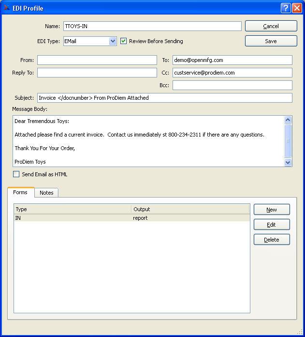Click the New form button
This screenshot has width=305, height=337.
click(272, 210)
